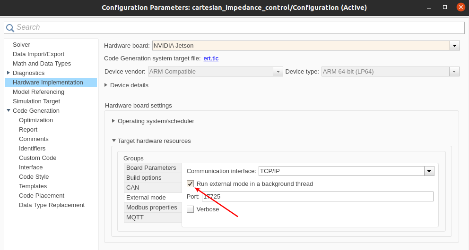Open the ert.tlc target file link
The width and height of the screenshot is (469, 250).
pyautogui.click(x=211, y=58)
